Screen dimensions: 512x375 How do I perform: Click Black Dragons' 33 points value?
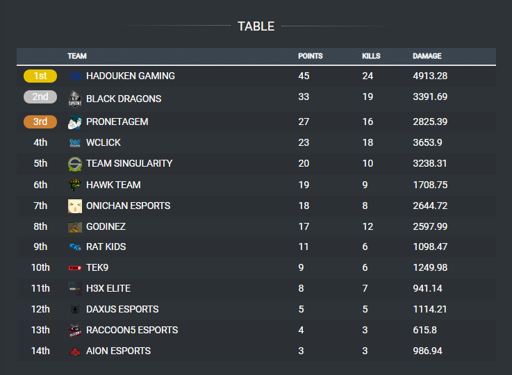304,97
